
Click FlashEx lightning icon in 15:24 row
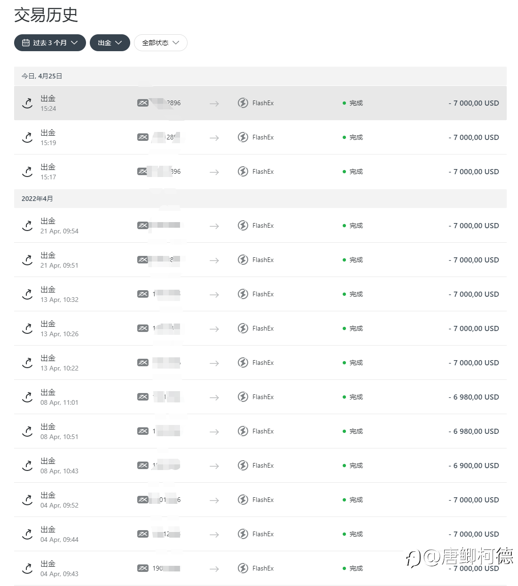pyautogui.click(x=243, y=103)
